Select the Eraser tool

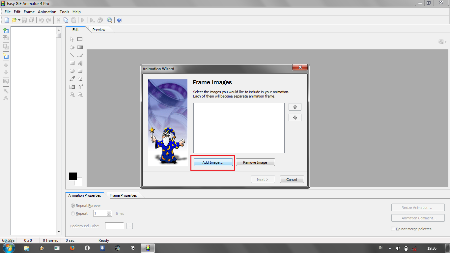[x=80, y=79]
